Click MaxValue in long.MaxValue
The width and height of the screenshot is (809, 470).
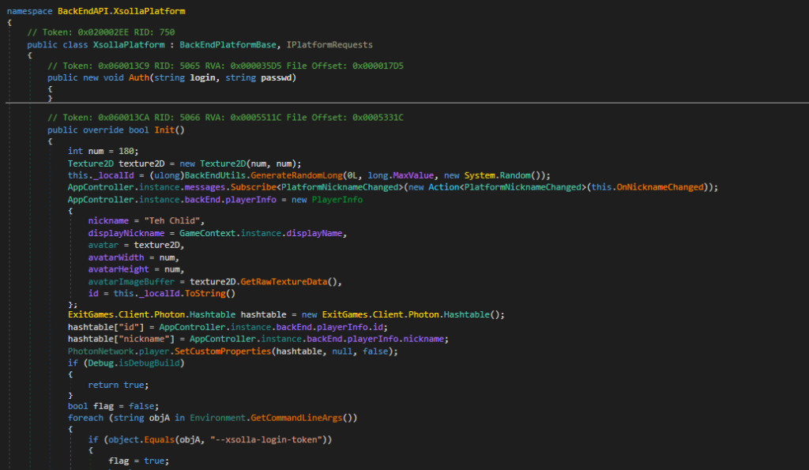pos(413,175)
